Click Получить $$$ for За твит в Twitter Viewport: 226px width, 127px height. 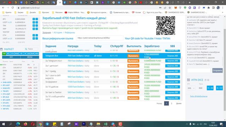[173, 92]
